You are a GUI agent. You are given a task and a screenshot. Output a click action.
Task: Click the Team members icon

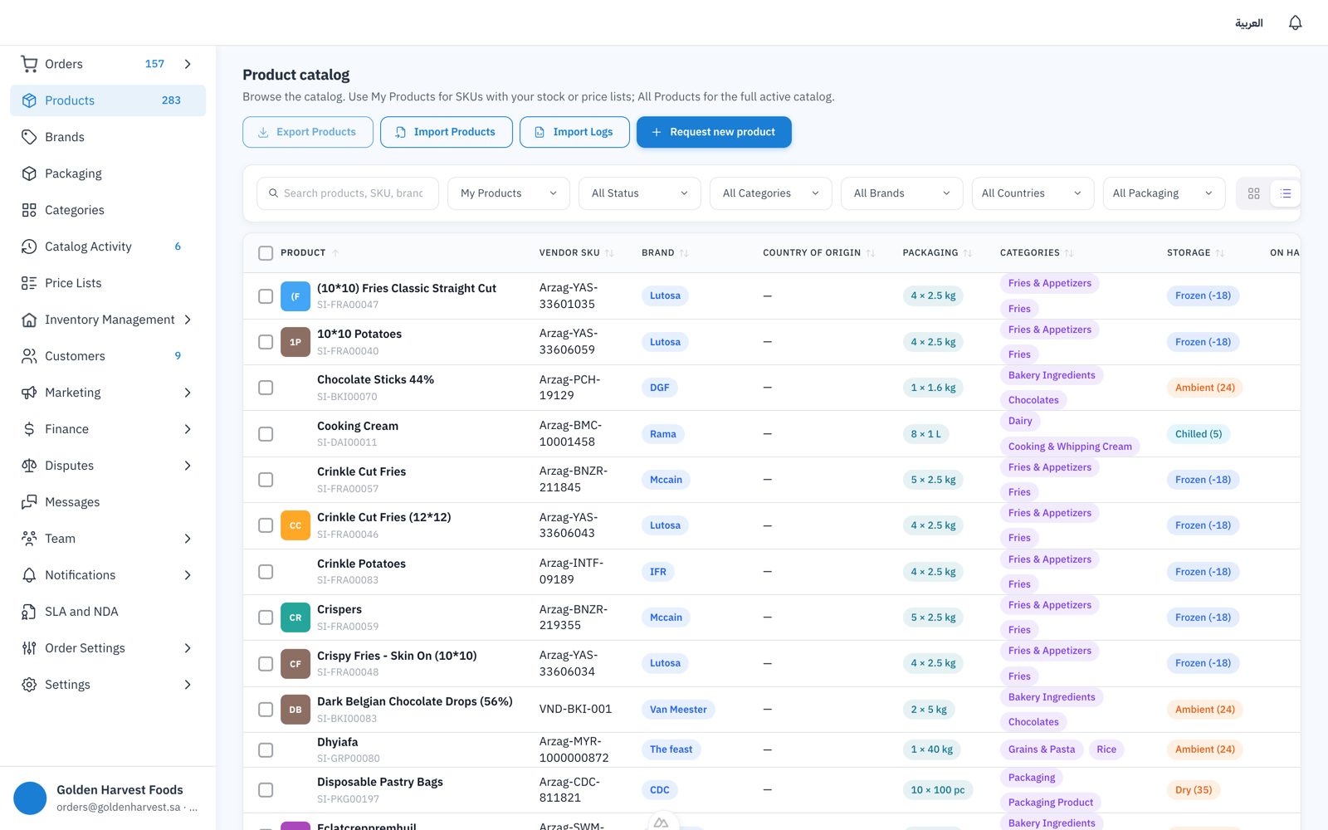(x=29, y=539)
